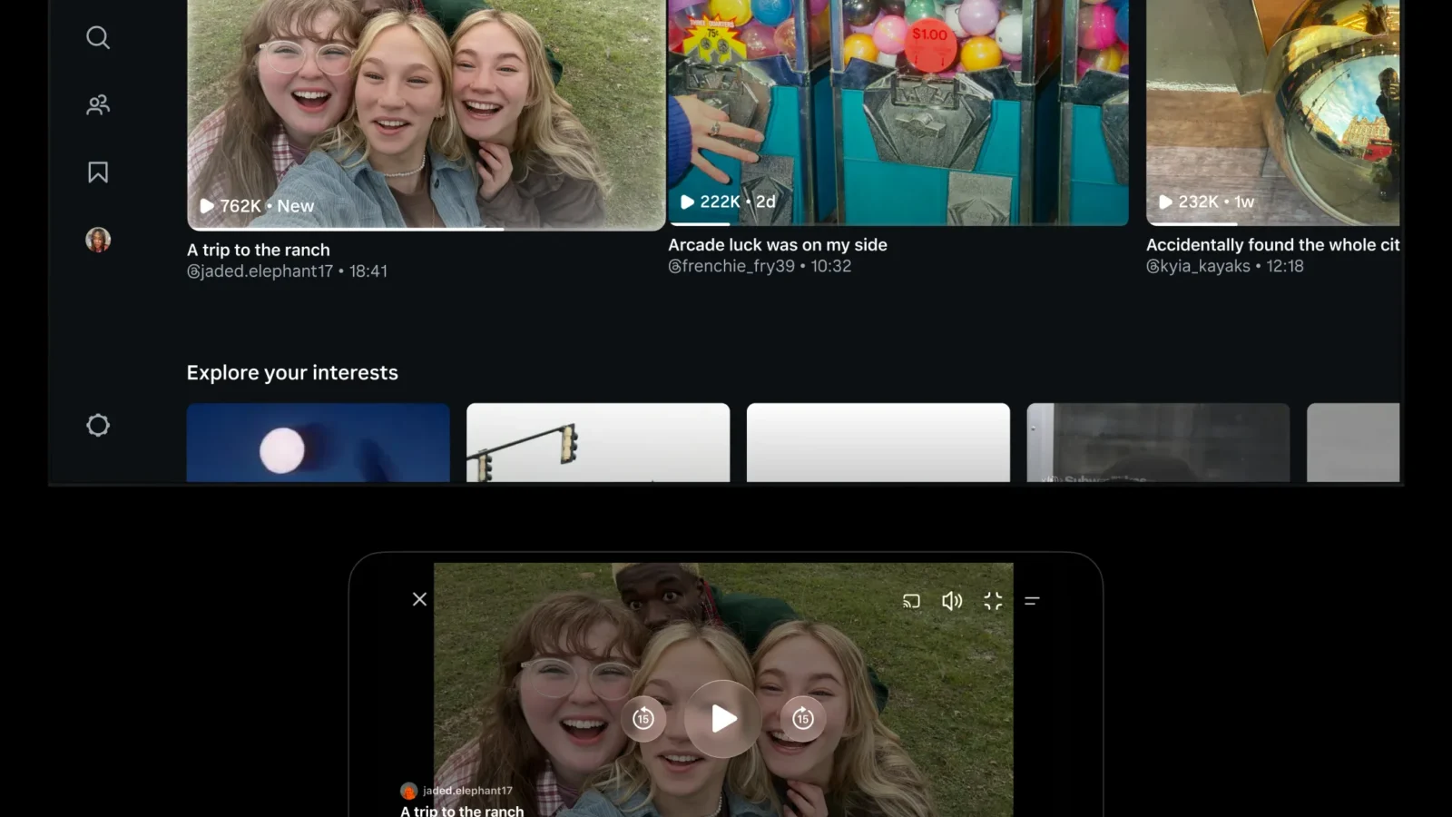Viewport: 1452px width, 817px height.
Task: Close the video player with X
Action: coord(419,599)
